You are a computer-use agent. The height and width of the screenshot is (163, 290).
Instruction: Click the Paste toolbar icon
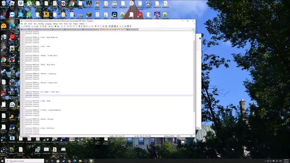click(45, 26)
